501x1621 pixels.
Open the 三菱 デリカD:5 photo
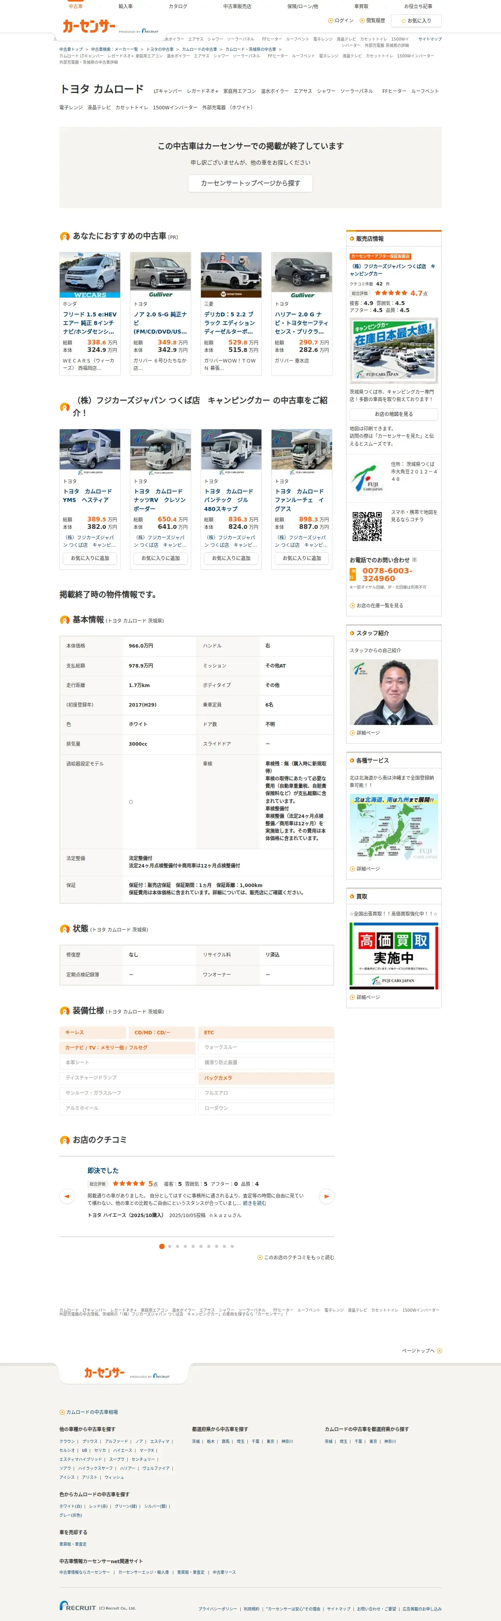pyautogui.click(x=231, y=275)
